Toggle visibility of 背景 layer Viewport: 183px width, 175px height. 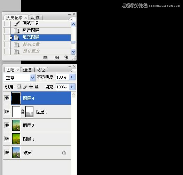[7, 152]
